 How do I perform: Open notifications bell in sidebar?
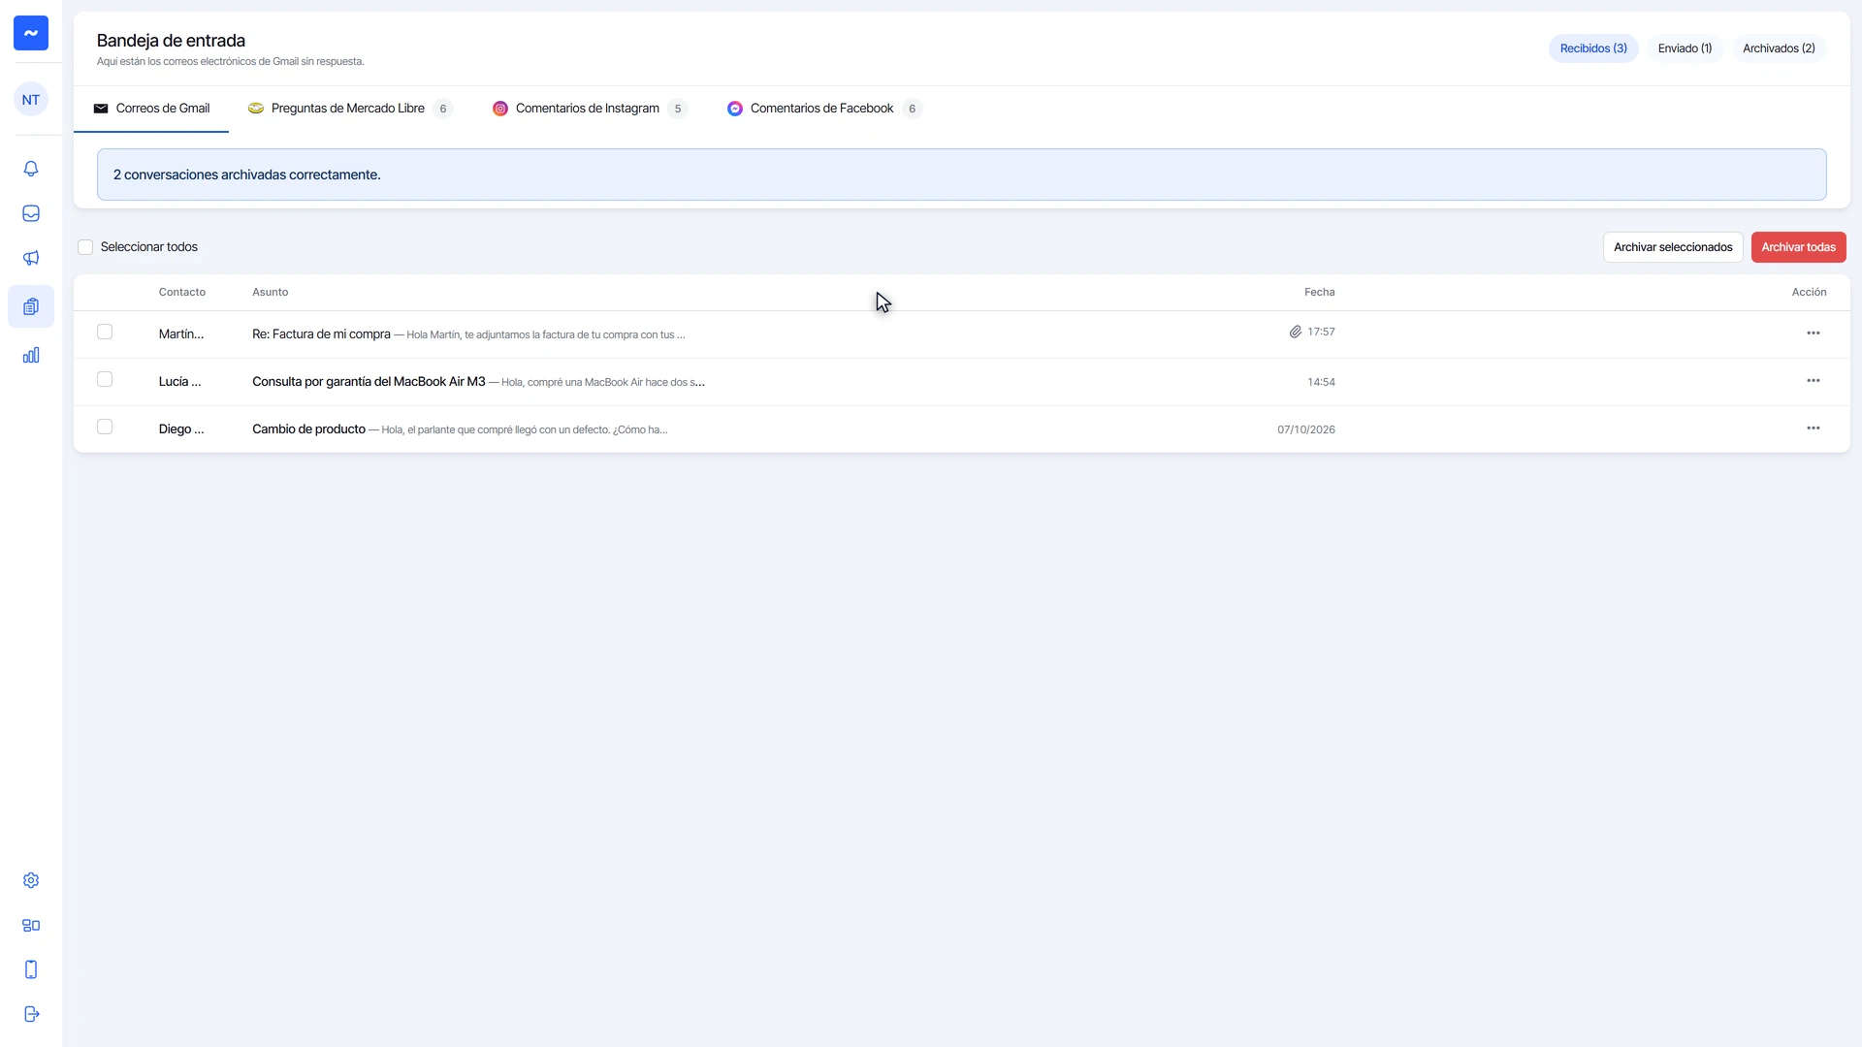tap(31, 169)
